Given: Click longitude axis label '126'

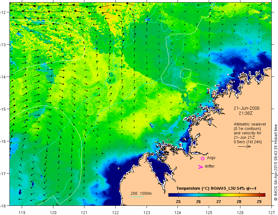Looking at the screenshot, I should 240,212.
